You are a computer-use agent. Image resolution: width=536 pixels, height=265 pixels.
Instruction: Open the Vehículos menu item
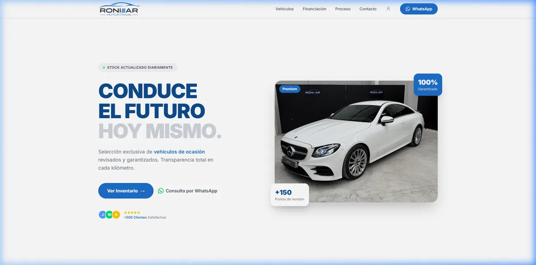(x=285, y=9)
